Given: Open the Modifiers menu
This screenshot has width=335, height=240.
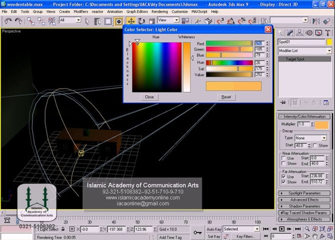Looking at the screenshot, I should tap(81, 11).
